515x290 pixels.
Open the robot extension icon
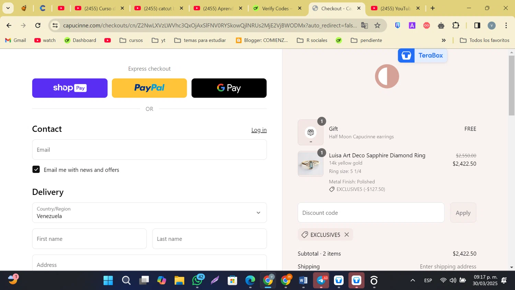pos(441,25)
